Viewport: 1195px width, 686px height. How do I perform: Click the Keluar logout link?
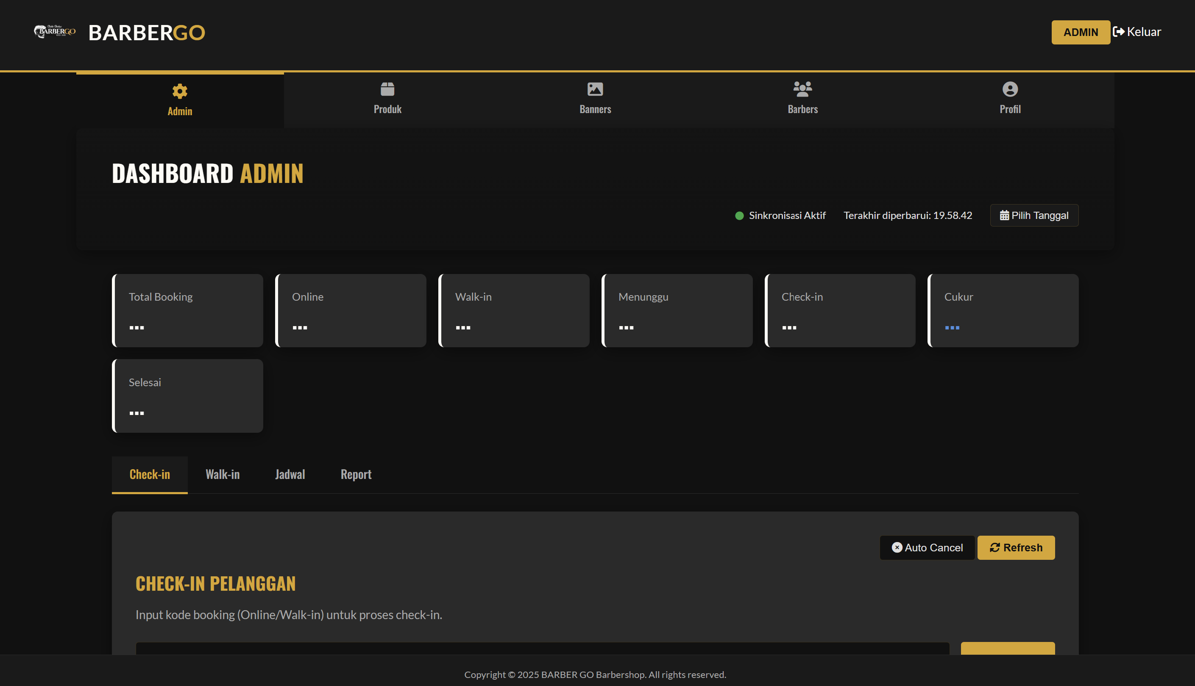coord(1137,32)
